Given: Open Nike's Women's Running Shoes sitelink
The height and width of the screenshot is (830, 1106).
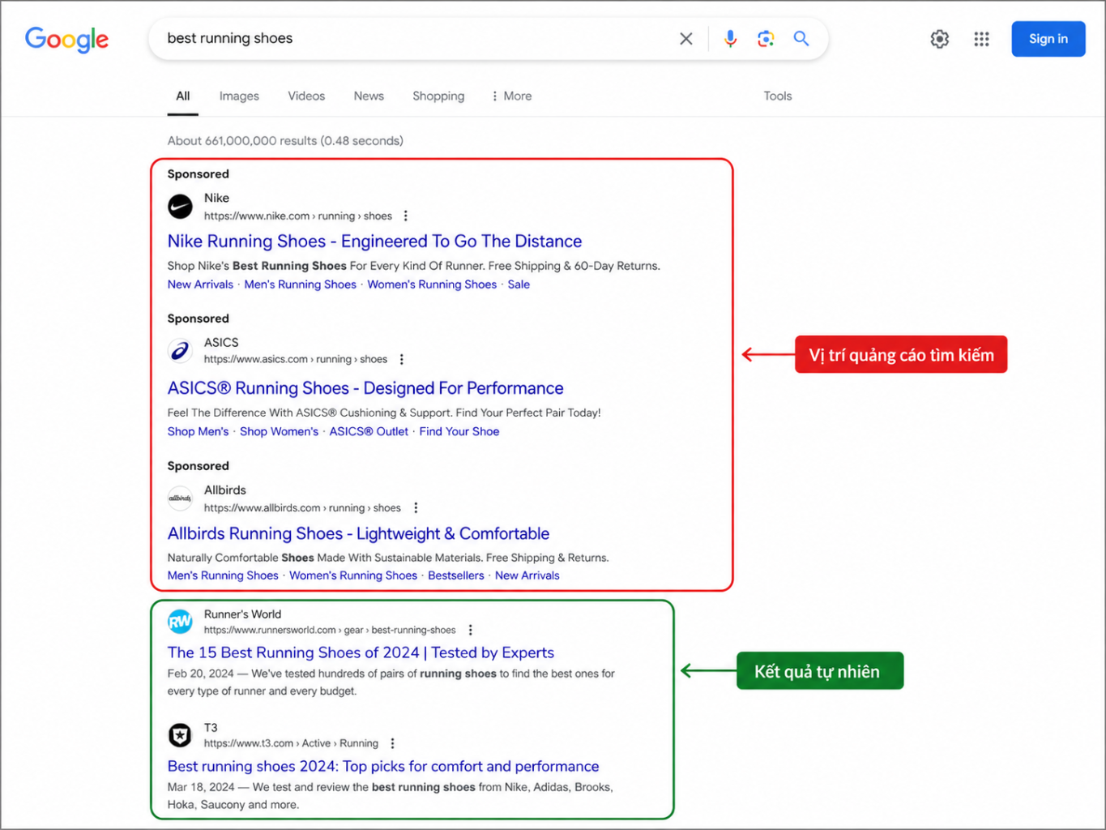Looking at the screenshot, I should point(432,285).
